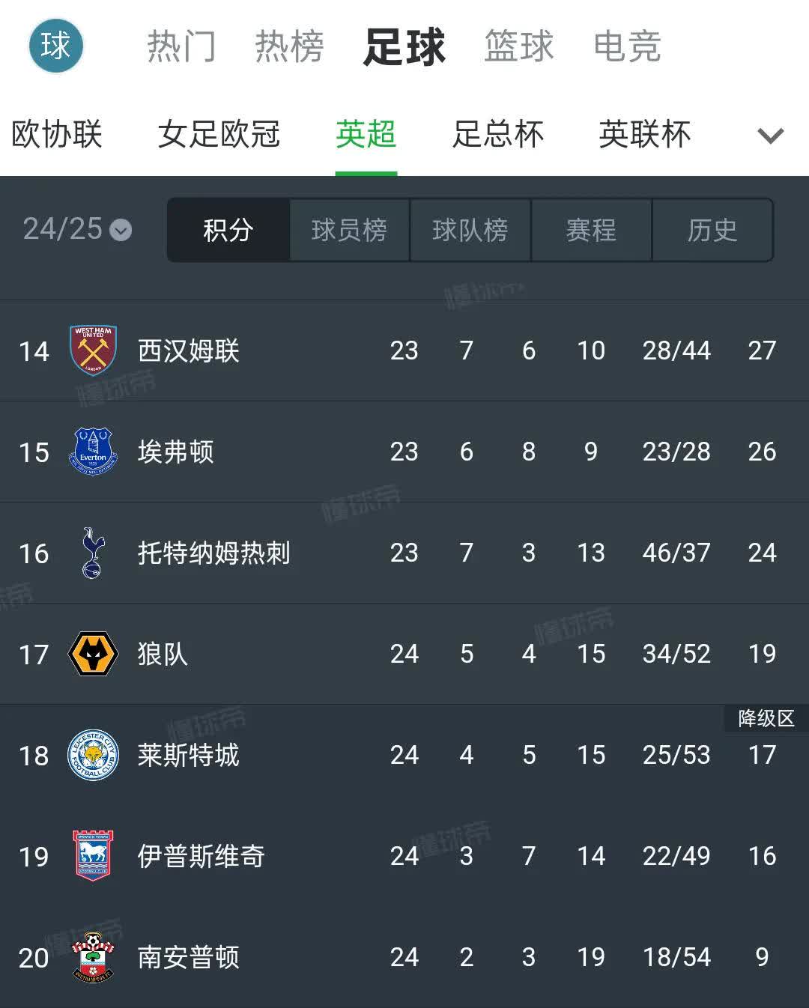Click the Southampton club crest
The height and width of the screenshot is (1008, 809).
pos(93,957)
